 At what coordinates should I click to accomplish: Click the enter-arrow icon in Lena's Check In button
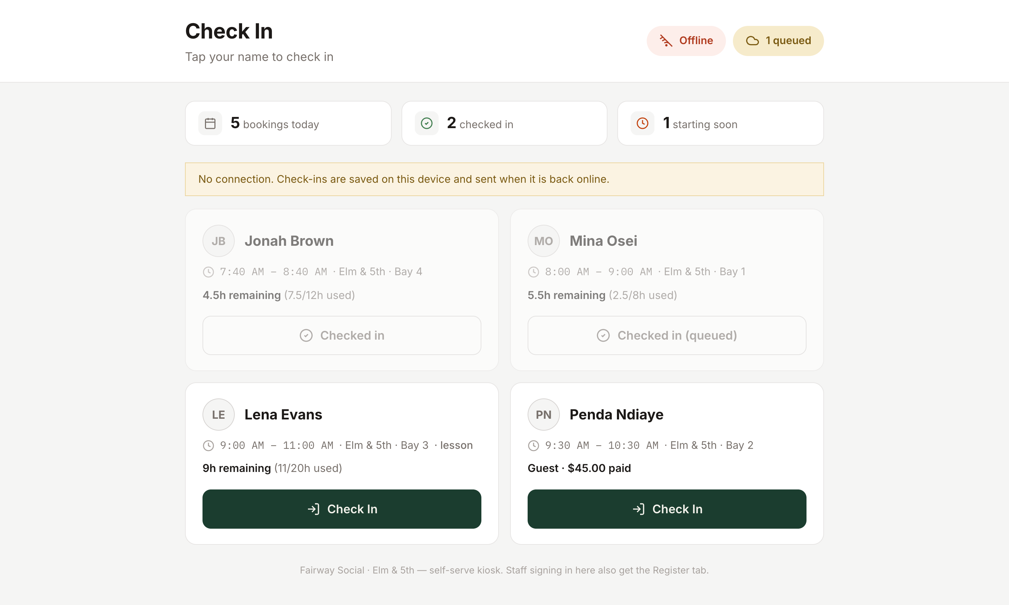click(x=313, y=509)
